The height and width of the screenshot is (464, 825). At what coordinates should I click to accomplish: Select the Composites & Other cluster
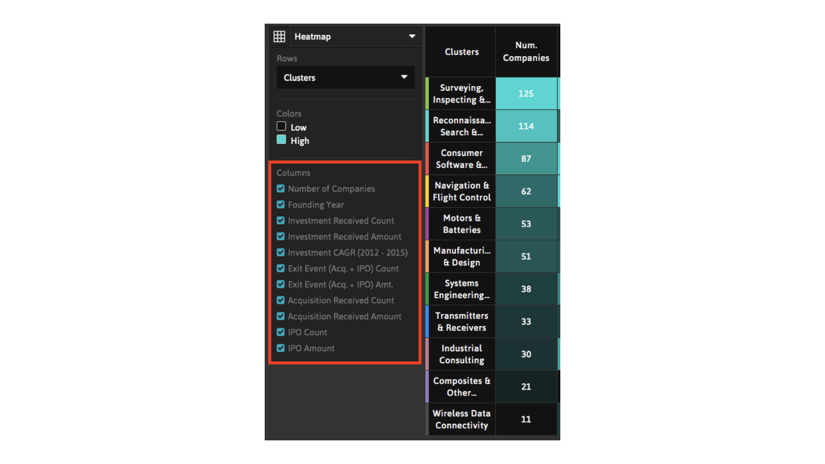(461, 387)
